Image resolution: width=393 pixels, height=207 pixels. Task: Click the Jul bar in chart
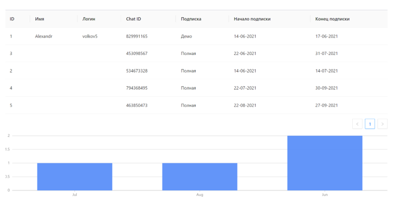[74, 177]
